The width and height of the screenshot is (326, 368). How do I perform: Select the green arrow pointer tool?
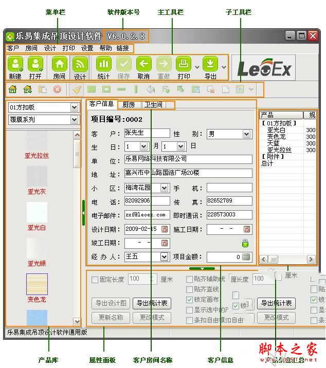(x=180, y=89)
